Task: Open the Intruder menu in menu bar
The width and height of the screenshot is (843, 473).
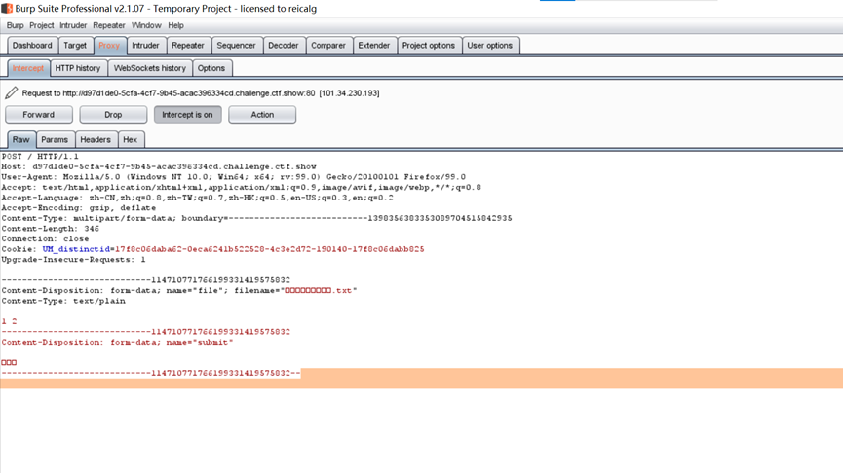Action: coord(73,25)
